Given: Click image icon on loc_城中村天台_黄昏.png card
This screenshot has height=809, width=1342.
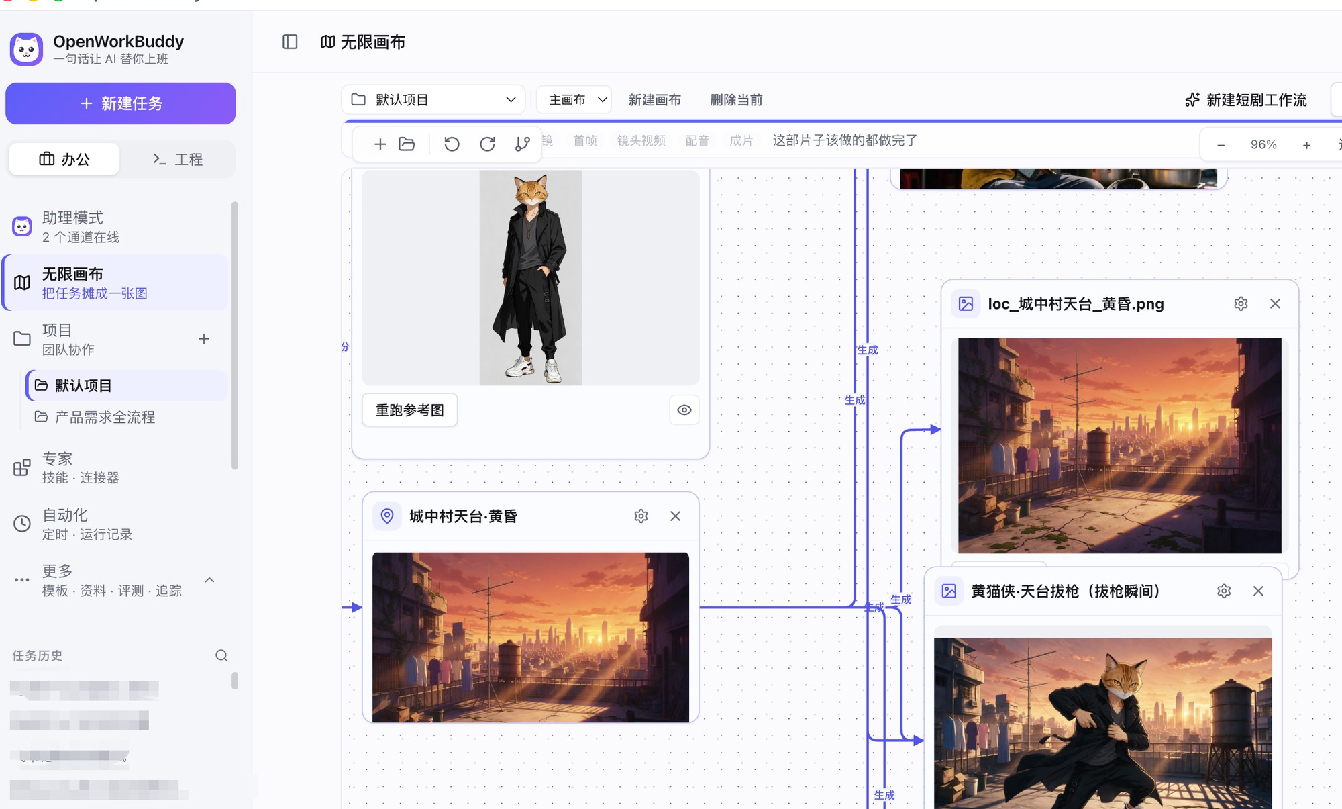Looking at the screenshot, I should coord(966,303).
